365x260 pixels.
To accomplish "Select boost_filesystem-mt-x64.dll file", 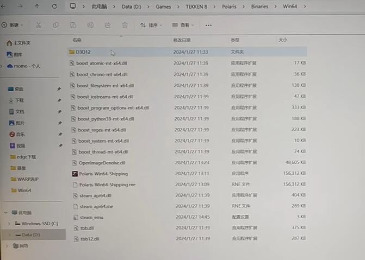I will coord(188,86).
